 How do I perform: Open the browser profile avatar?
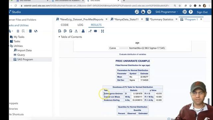(204, 6)
